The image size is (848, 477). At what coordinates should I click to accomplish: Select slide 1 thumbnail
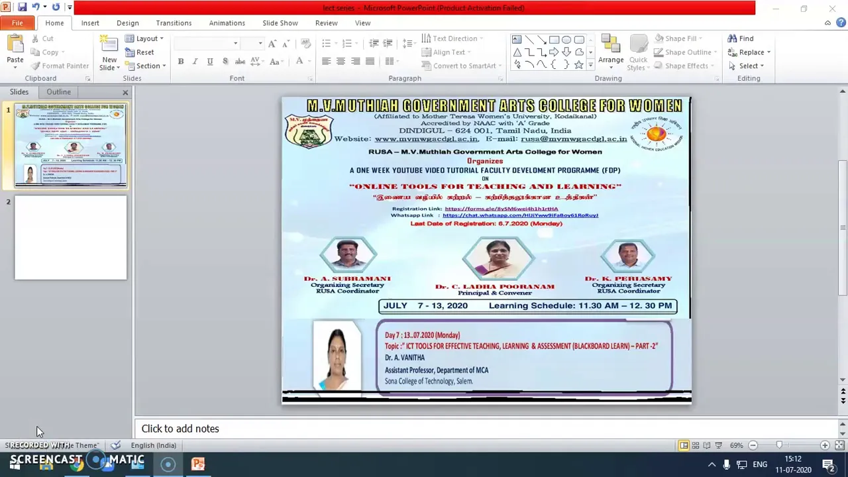click(70, 146)
